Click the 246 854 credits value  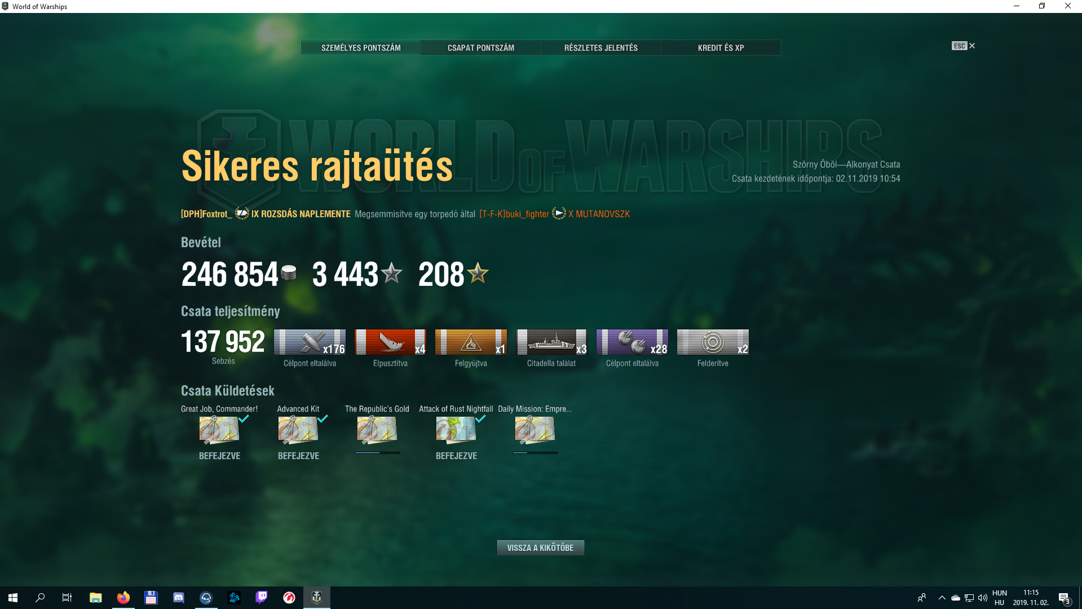[x=230, y=274]
